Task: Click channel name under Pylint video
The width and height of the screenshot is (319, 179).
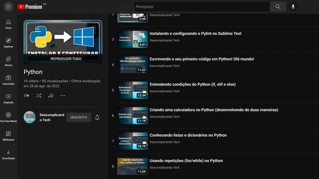Action: point(164,40)
